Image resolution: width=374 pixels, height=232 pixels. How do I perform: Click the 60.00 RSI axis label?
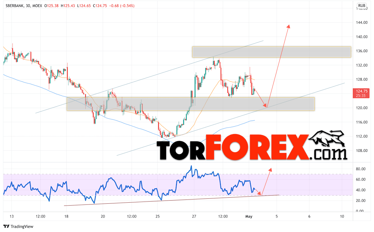click(361, 179)
